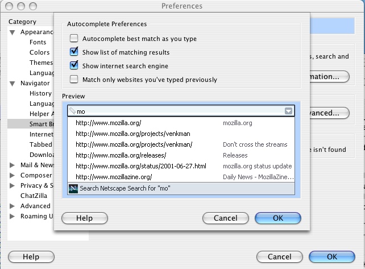This screenshot has height=269, width=365.
Task: Uncheck Show list of matching results
Action: pos(74,52)
